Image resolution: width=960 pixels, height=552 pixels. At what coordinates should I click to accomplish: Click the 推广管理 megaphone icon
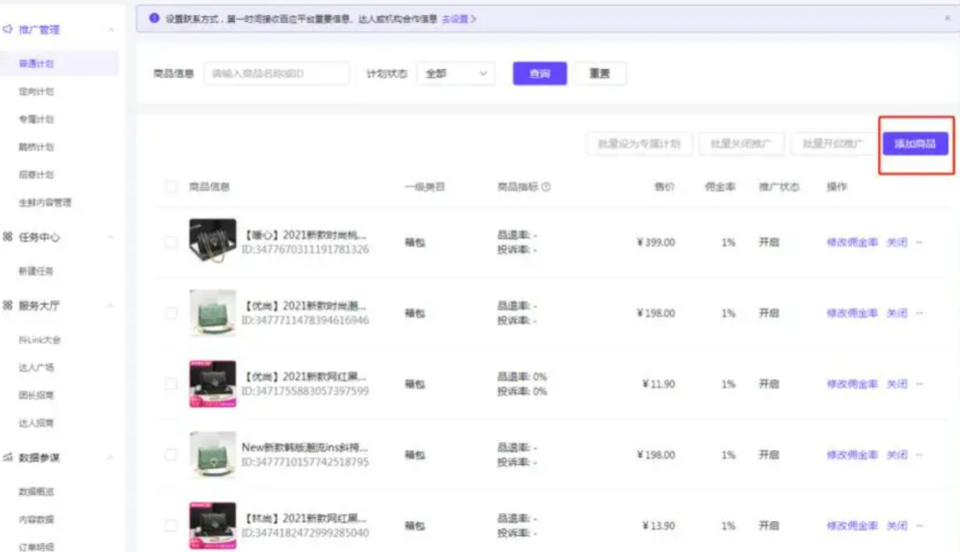click(8, 29)
